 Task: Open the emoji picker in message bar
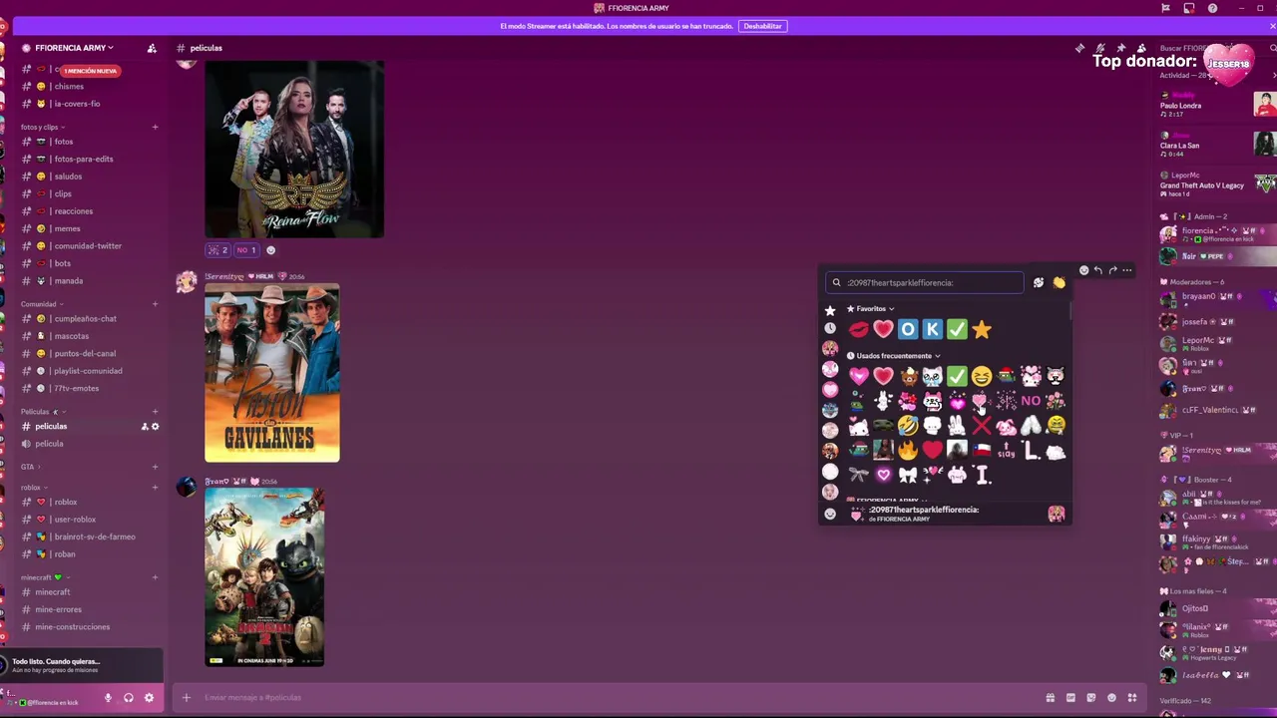(1111, 698)
